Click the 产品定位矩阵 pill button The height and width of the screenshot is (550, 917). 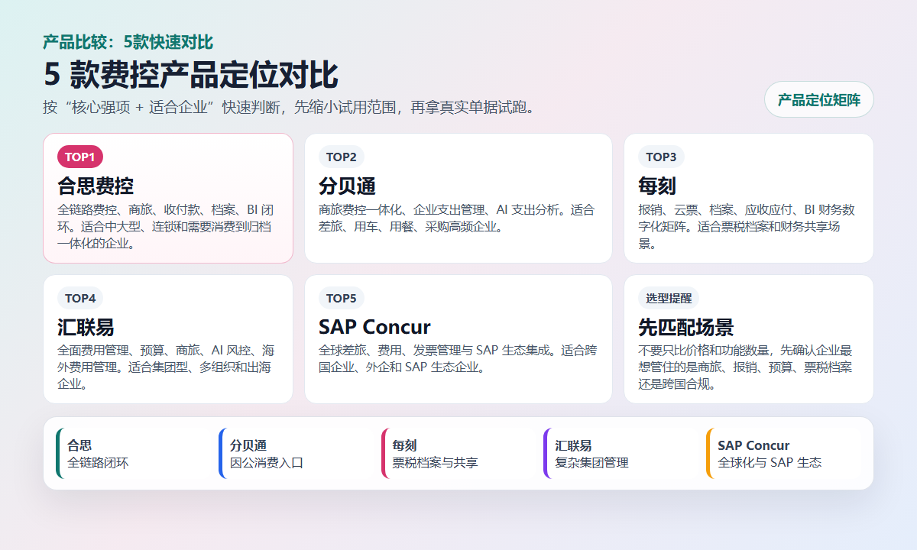click(818, 99)
